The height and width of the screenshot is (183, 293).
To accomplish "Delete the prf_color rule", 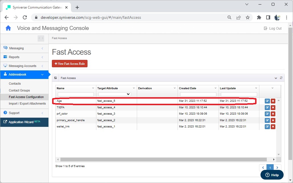I will (x=273, y=114).
